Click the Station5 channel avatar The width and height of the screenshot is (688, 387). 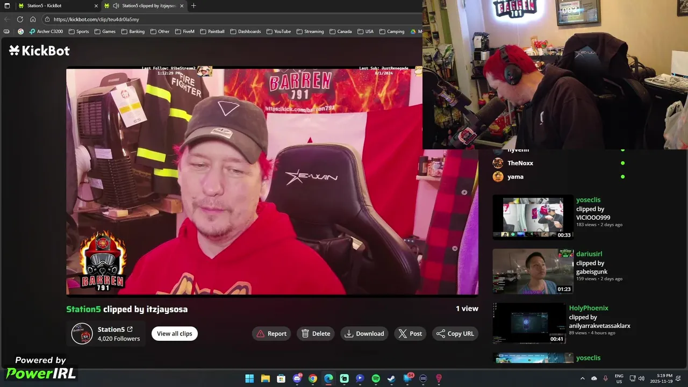tap(82, 334)
